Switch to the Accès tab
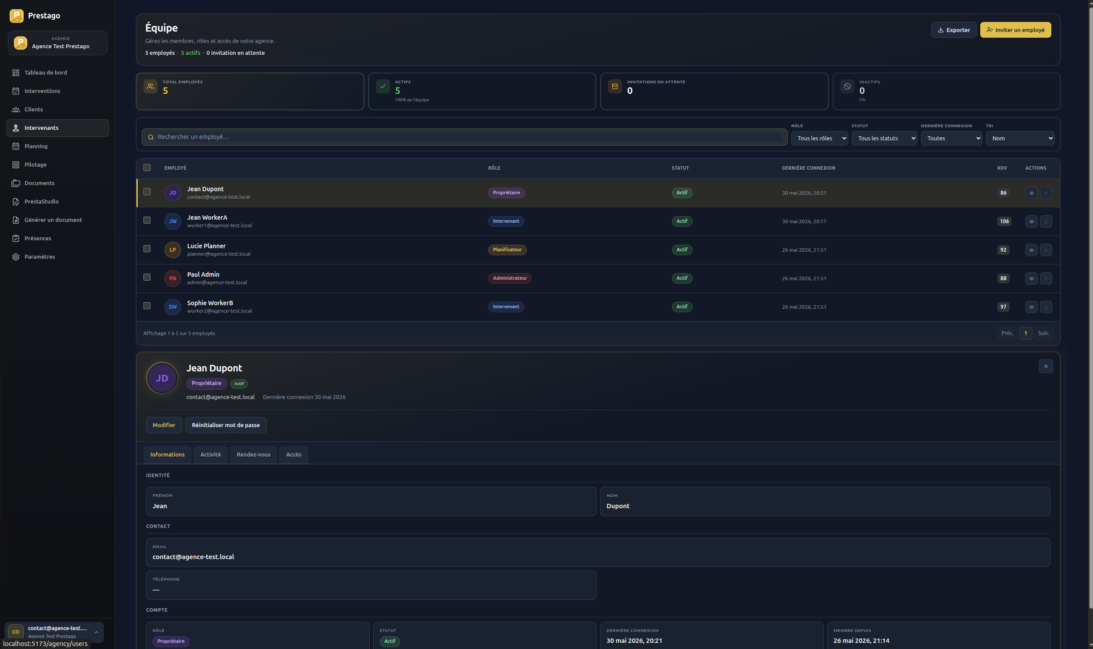Image resolution: width=1093 pixels, height=649 pixels. (x=293, y=455)
